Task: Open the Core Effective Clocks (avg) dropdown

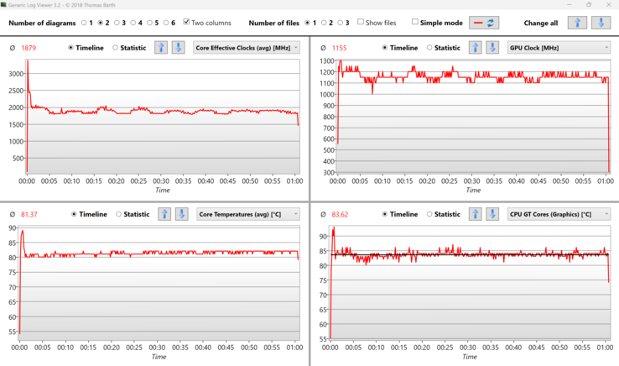Action: [247, 48]
